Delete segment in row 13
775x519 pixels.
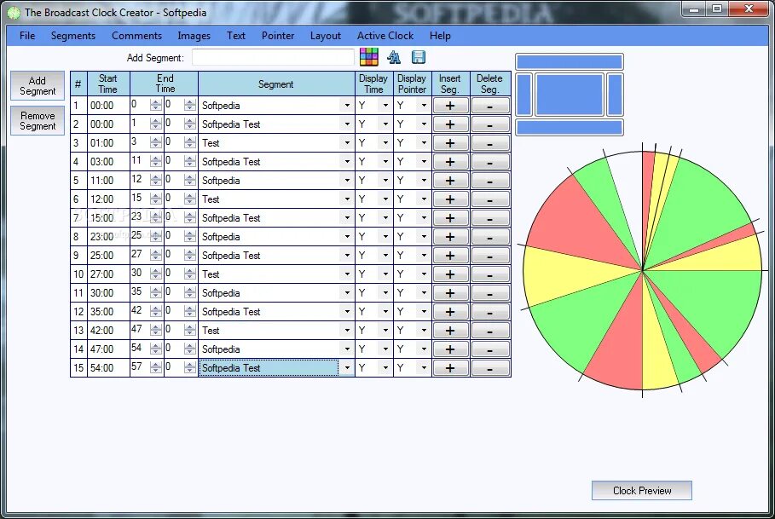click(x=490, y=331)
